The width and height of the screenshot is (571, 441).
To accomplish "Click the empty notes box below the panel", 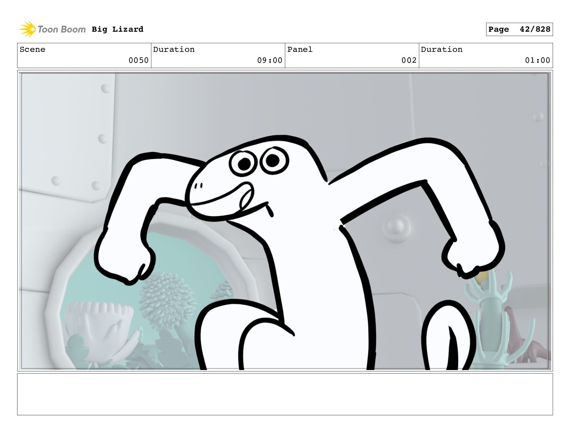I will pyautogui.click(x=285, y=394).
